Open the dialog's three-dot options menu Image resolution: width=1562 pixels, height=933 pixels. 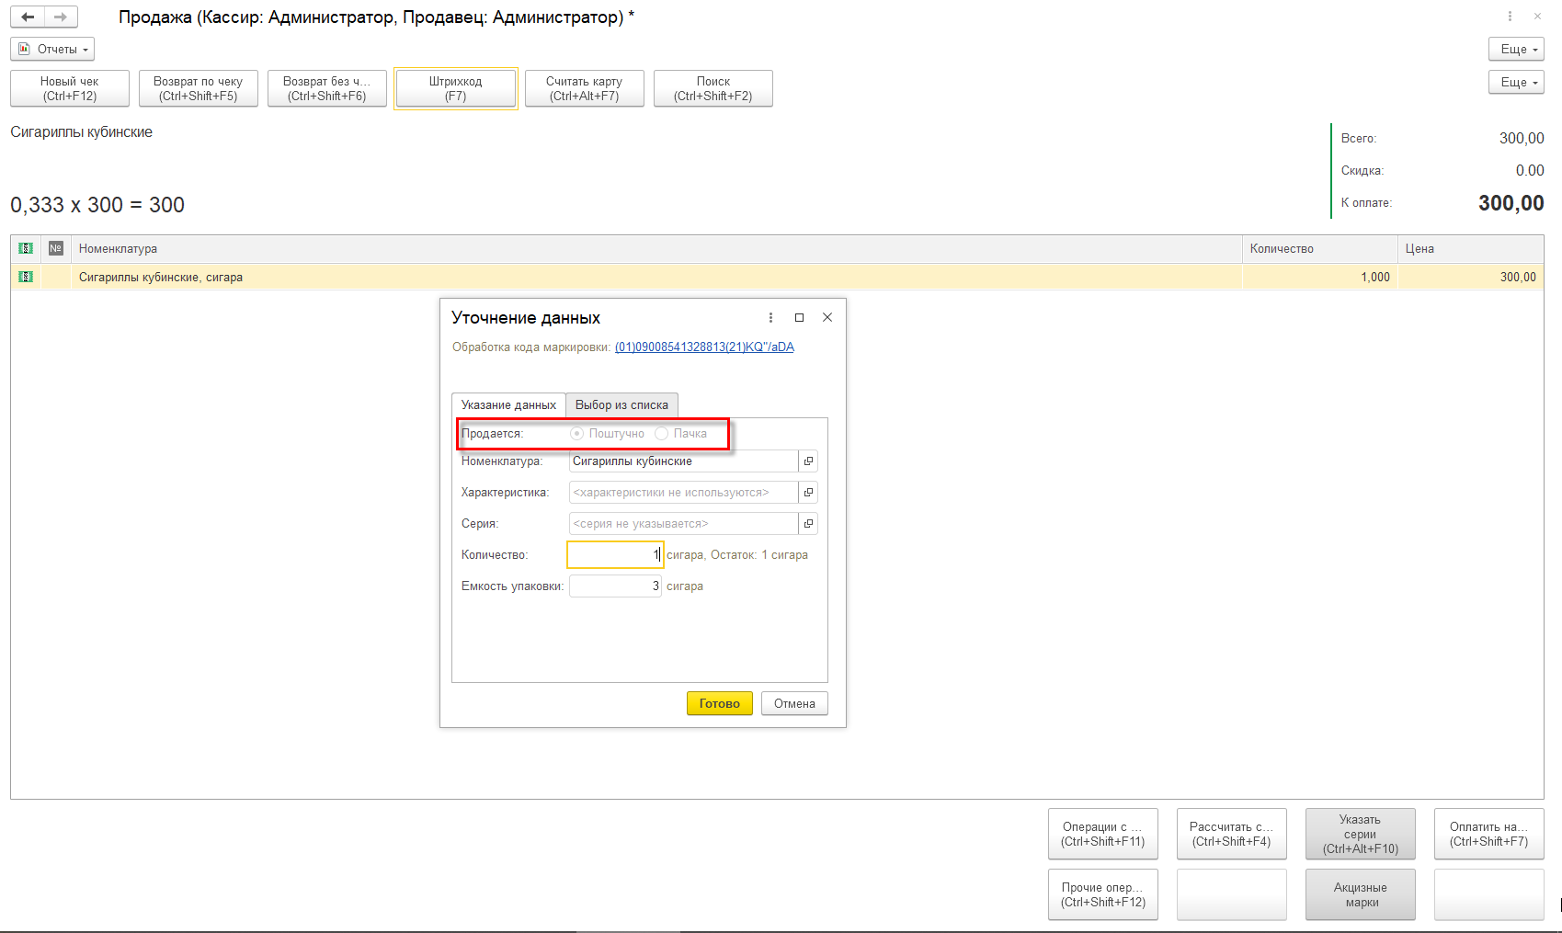tap(770, 318)
